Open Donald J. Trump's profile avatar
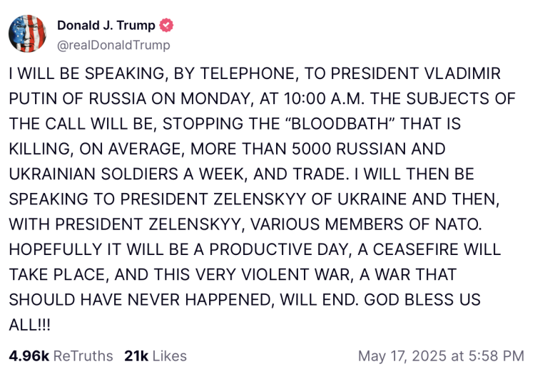 (x=27, y=35)
